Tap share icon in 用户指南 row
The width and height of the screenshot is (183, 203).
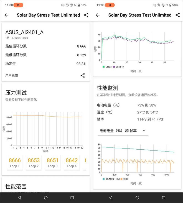pos(83,76)
